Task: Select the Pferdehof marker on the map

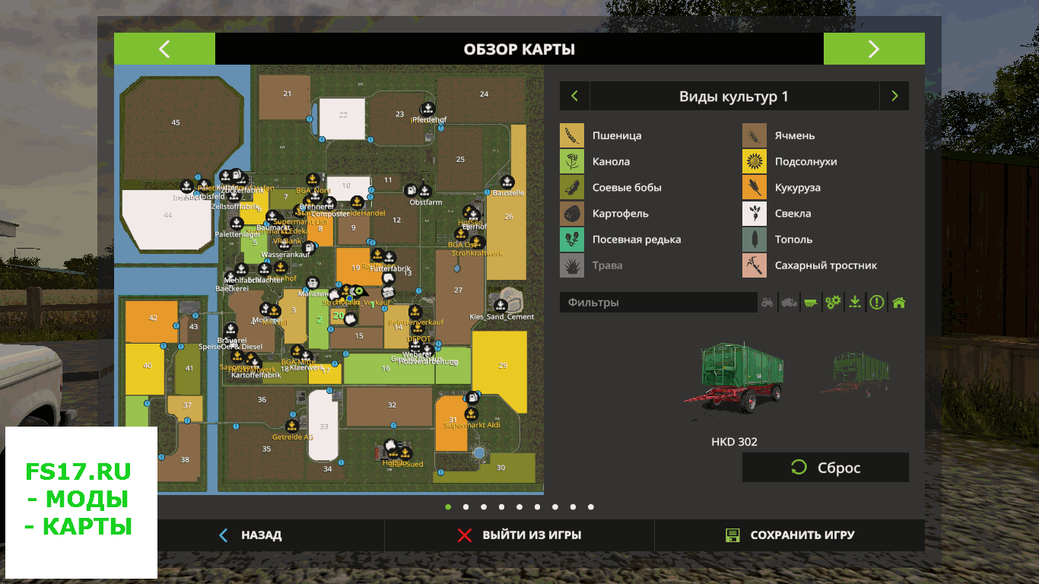Action: (428, 108)
